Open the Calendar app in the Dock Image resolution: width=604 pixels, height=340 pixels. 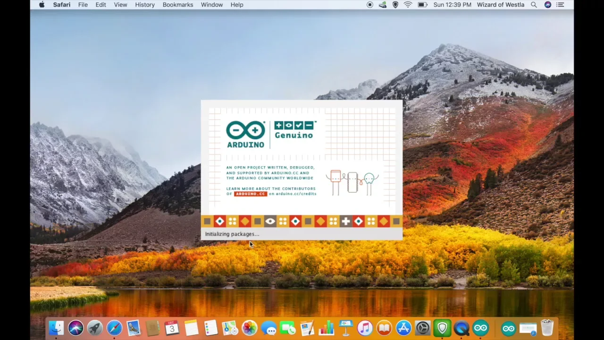[x=172, y=328]
